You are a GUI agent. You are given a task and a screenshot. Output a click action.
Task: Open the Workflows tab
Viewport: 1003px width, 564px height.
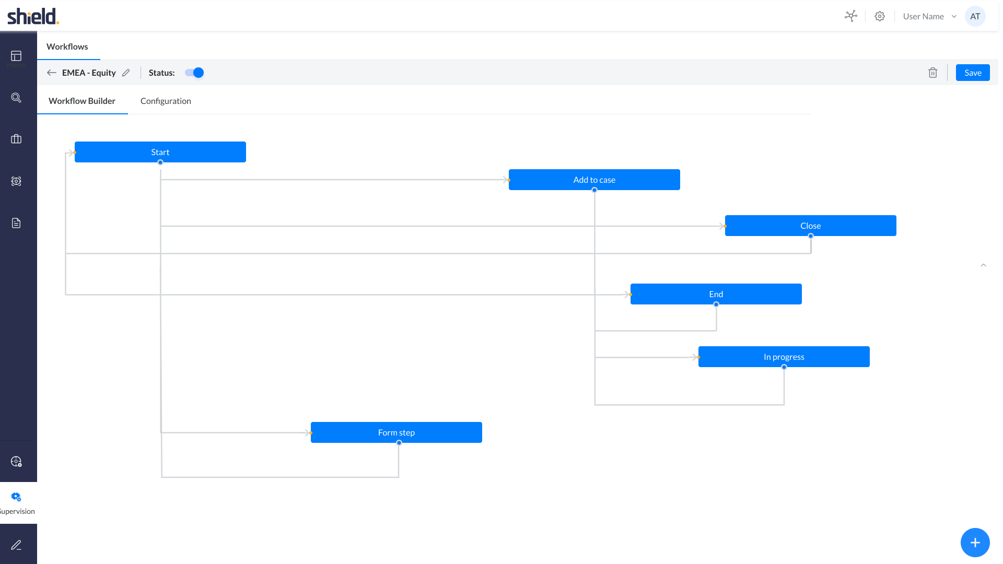point(67,46)
